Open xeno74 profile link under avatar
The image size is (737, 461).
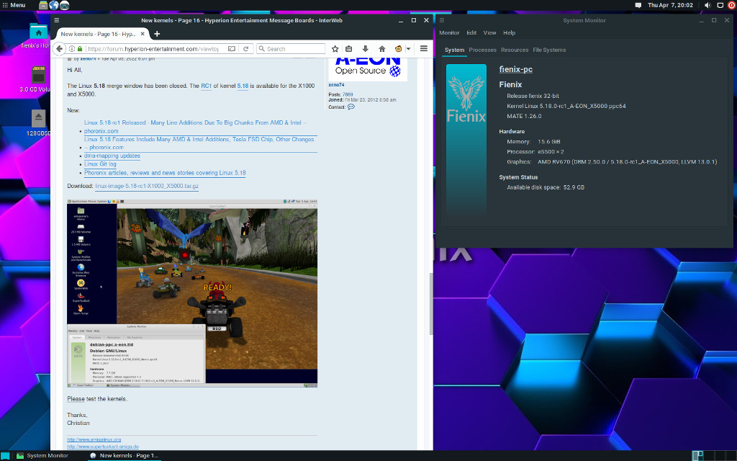click(336, 85)
